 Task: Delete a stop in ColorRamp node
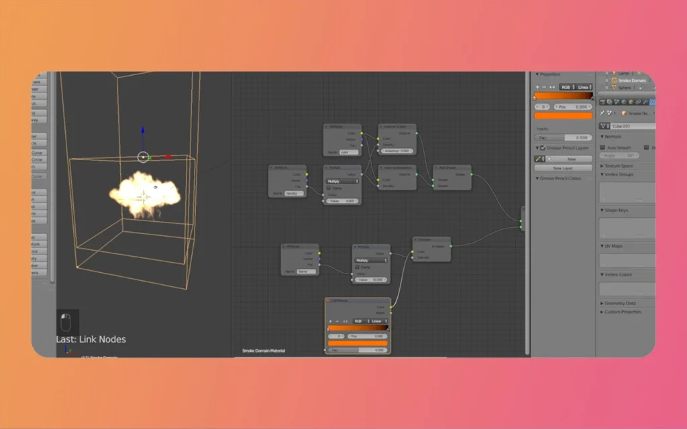(x=337, y=321)
